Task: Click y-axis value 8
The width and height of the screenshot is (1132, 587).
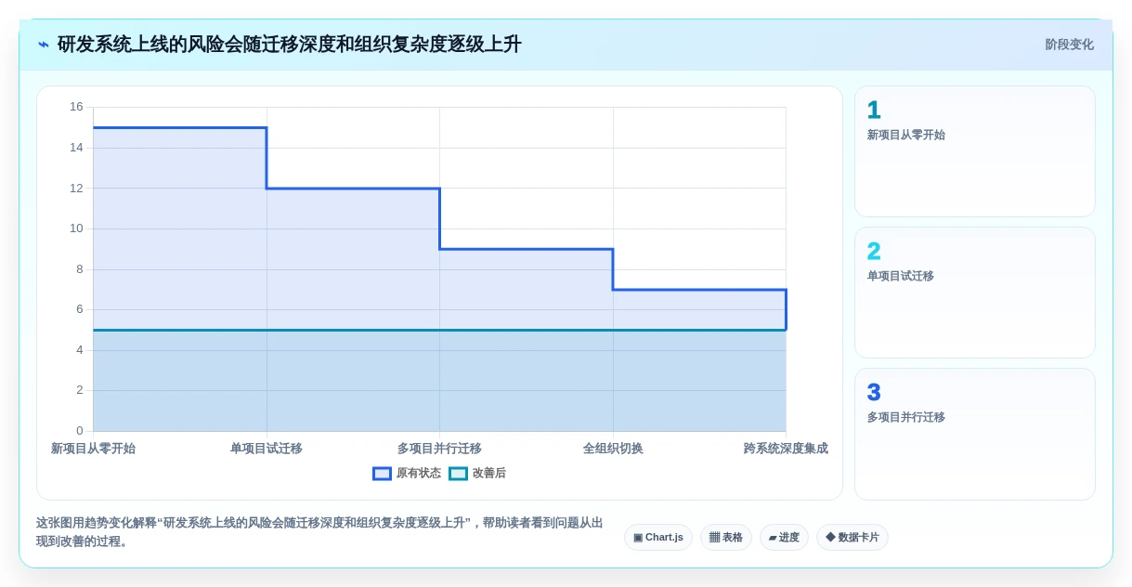Action: click(x=80, y=269)
